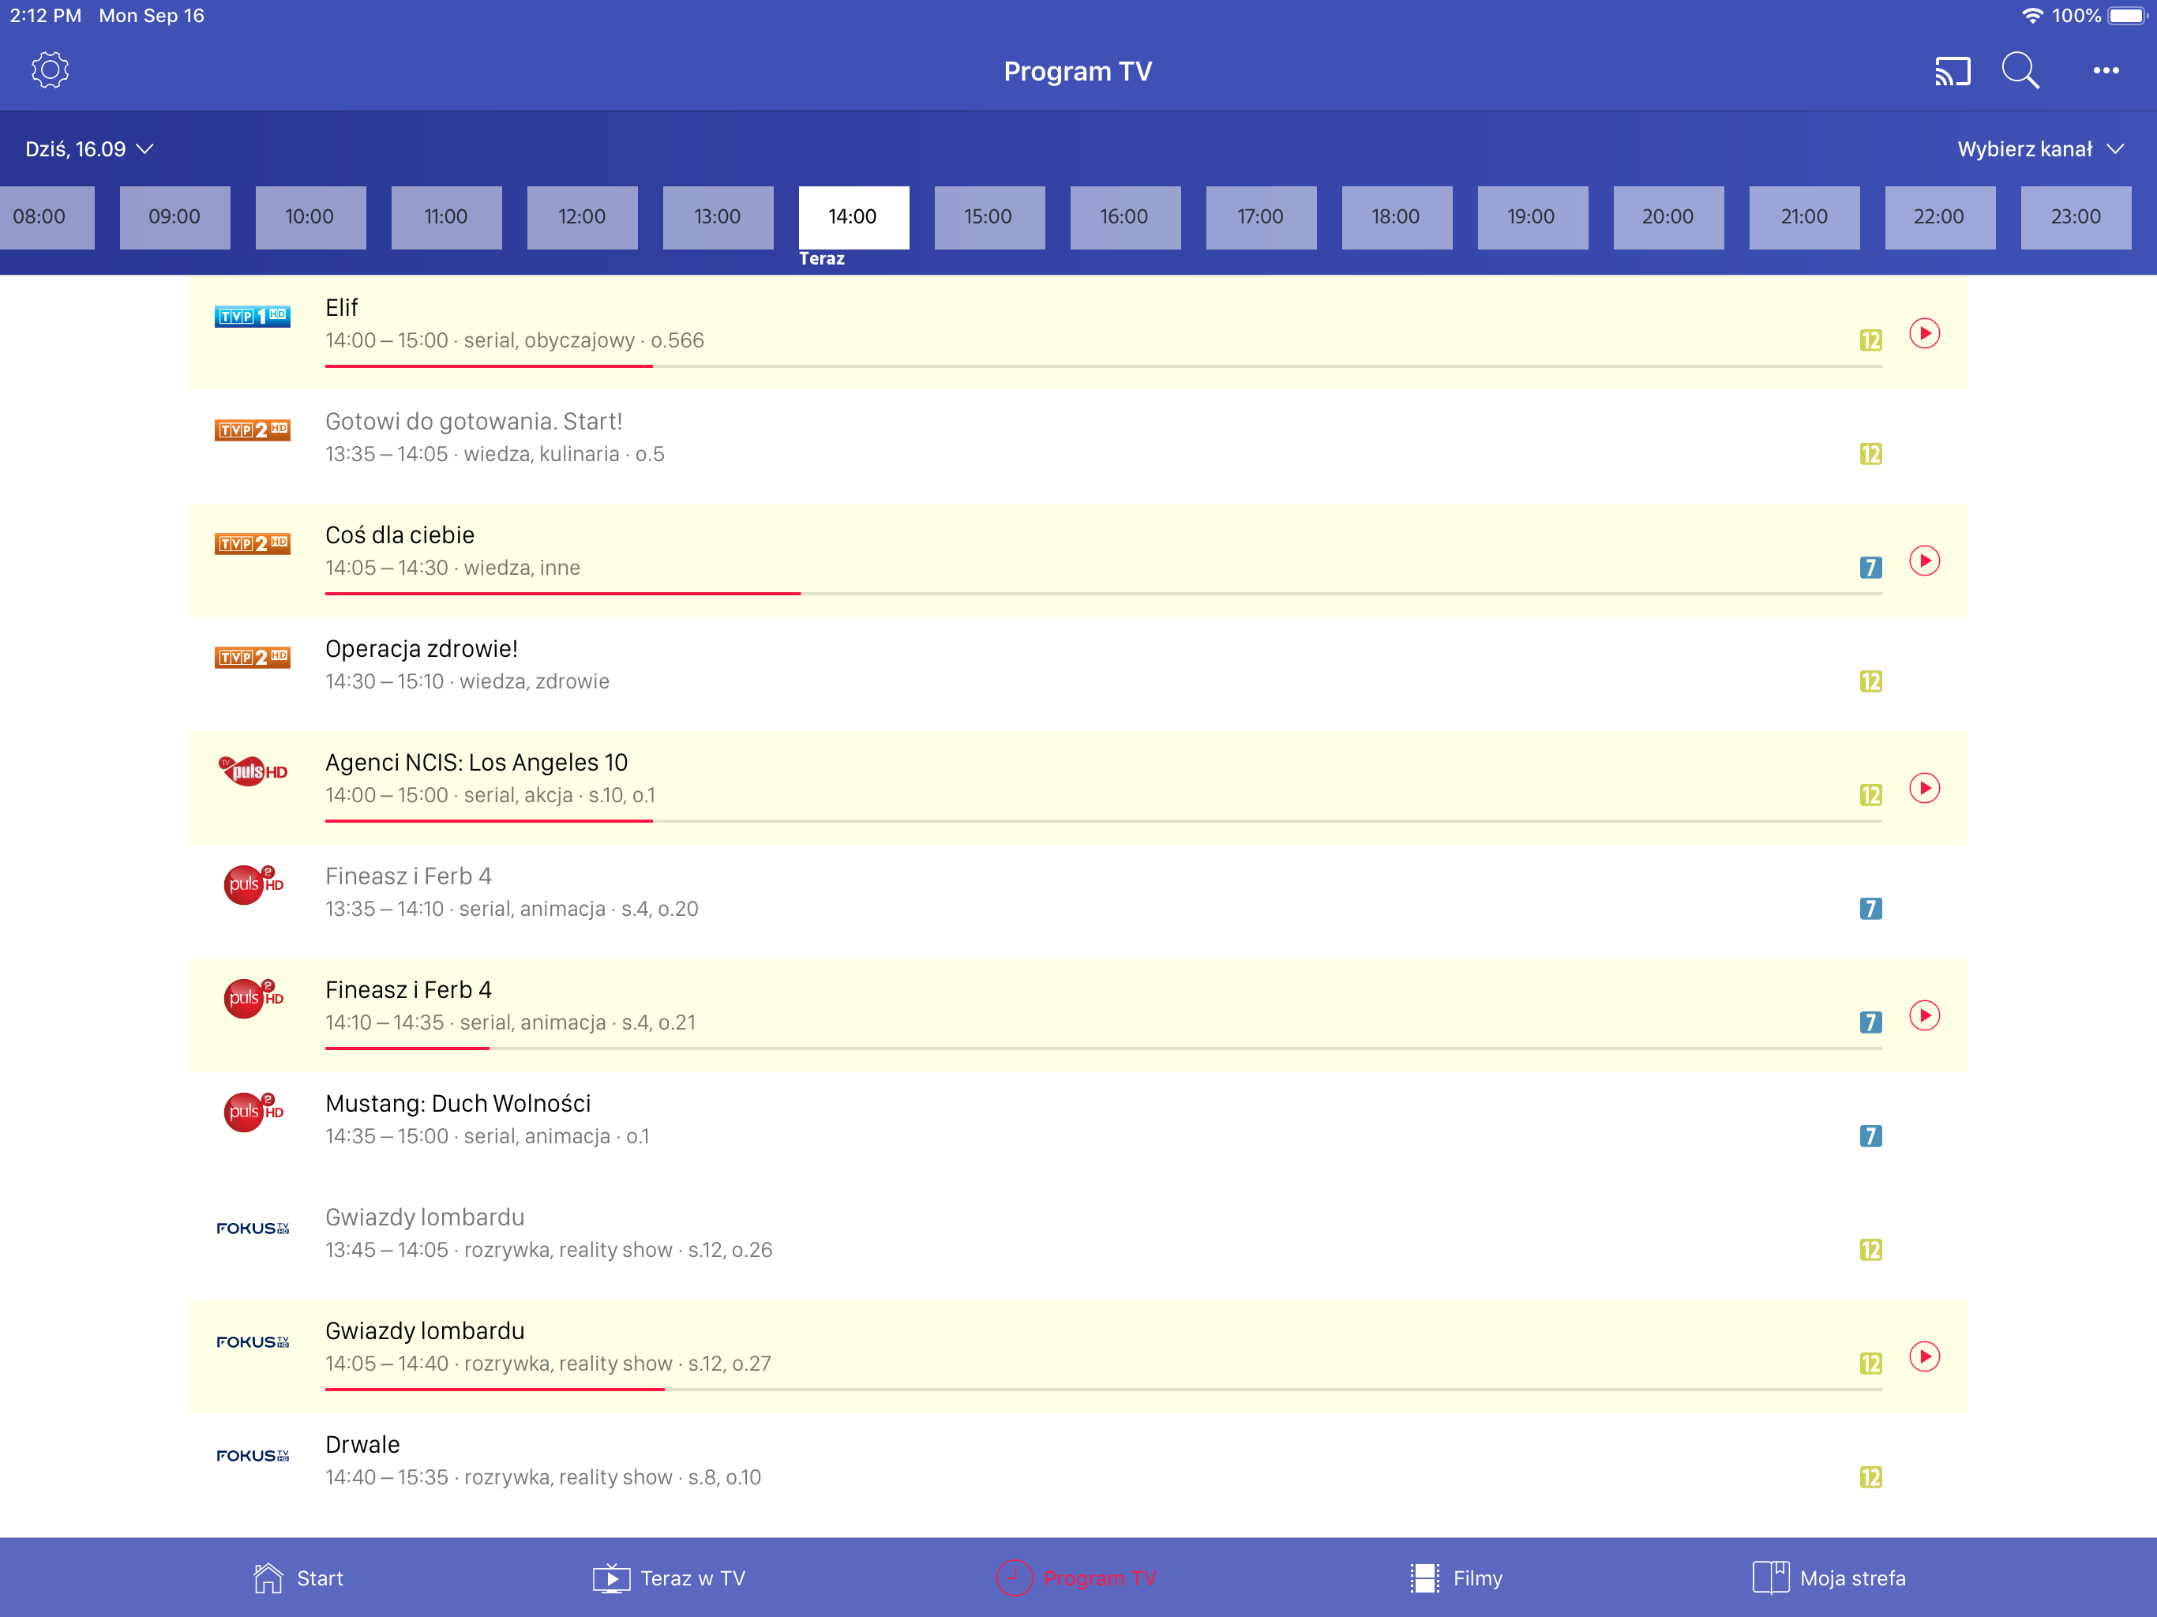This screenshot has height=1617, width=2157.
Task: Click the Coś dla ciebie progress bar
Action: click(1103, 594)
